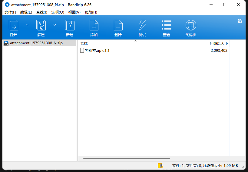Click the sort arrow above the name column
Viewport: 248px width, 172px height.
135,41
